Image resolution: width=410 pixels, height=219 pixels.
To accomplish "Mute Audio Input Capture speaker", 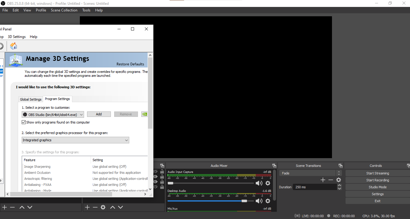I will point(259,183).
